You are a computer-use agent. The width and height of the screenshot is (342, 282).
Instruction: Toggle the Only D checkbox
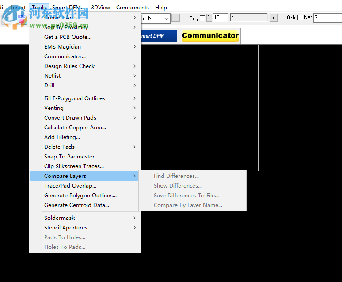click(x=203, y=18)
